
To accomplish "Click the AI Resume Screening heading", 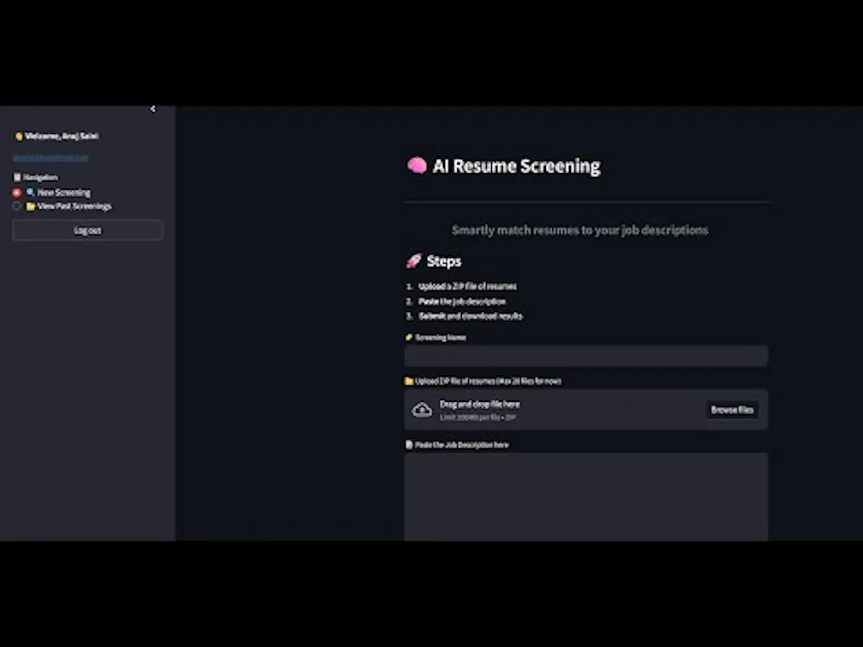I will (x=516, y=166).
